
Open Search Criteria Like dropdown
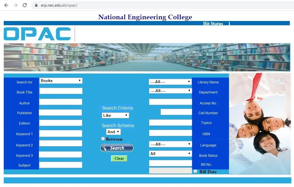(115, 115)
